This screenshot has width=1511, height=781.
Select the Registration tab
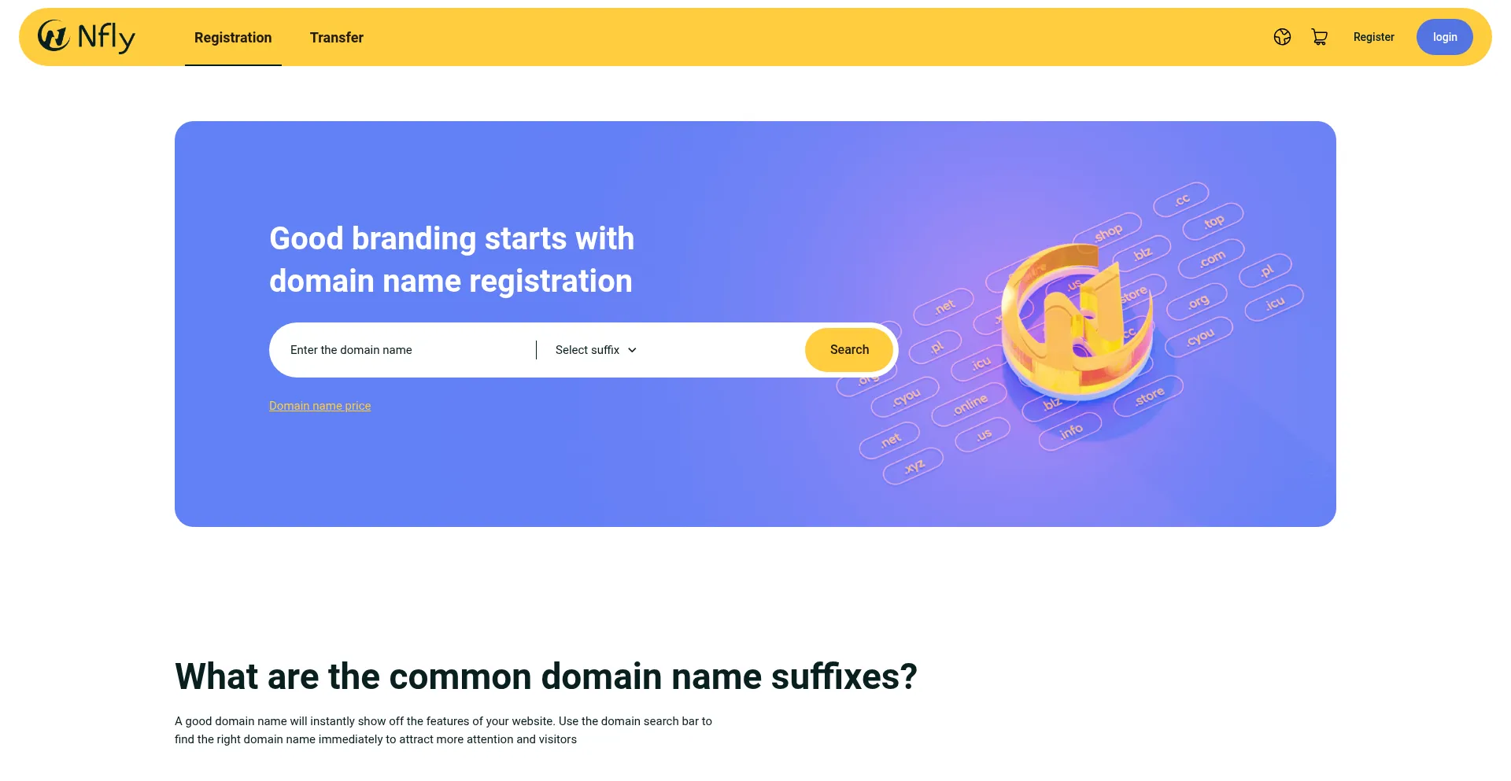pyautogui.click(x=233, y=37)
